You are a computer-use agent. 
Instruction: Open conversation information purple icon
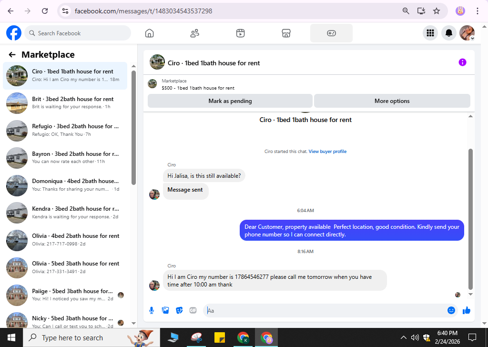click(462, 62)
